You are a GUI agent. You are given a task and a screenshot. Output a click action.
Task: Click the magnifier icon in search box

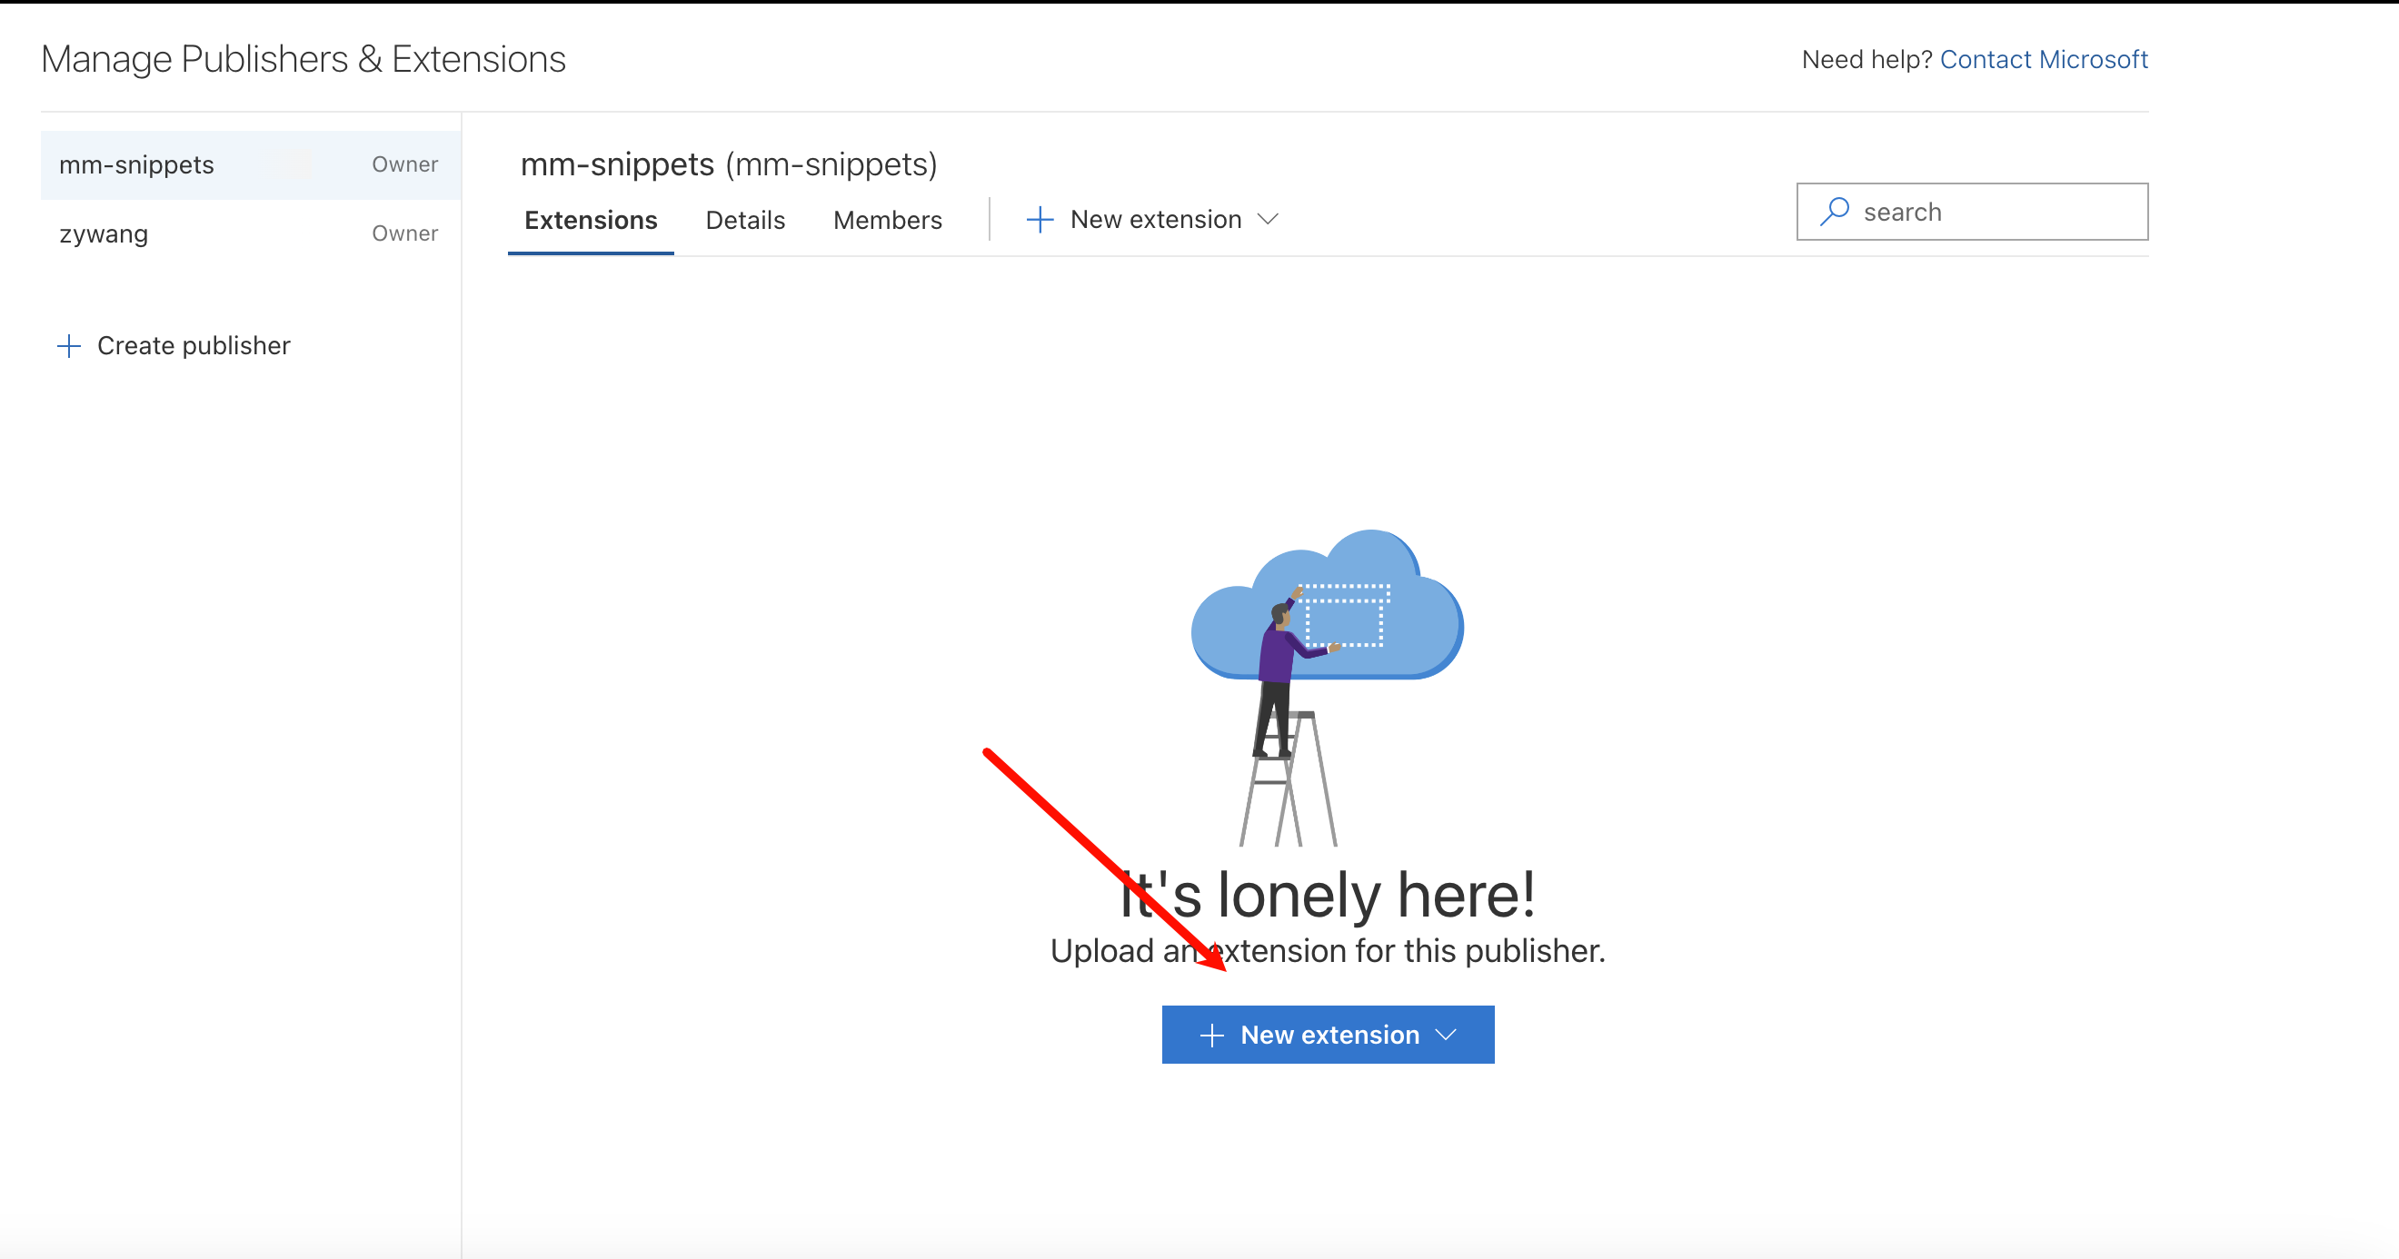click(1835, 212)
